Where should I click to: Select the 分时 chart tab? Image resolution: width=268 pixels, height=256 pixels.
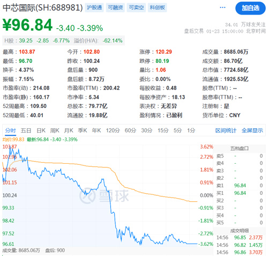coord(10,130)
